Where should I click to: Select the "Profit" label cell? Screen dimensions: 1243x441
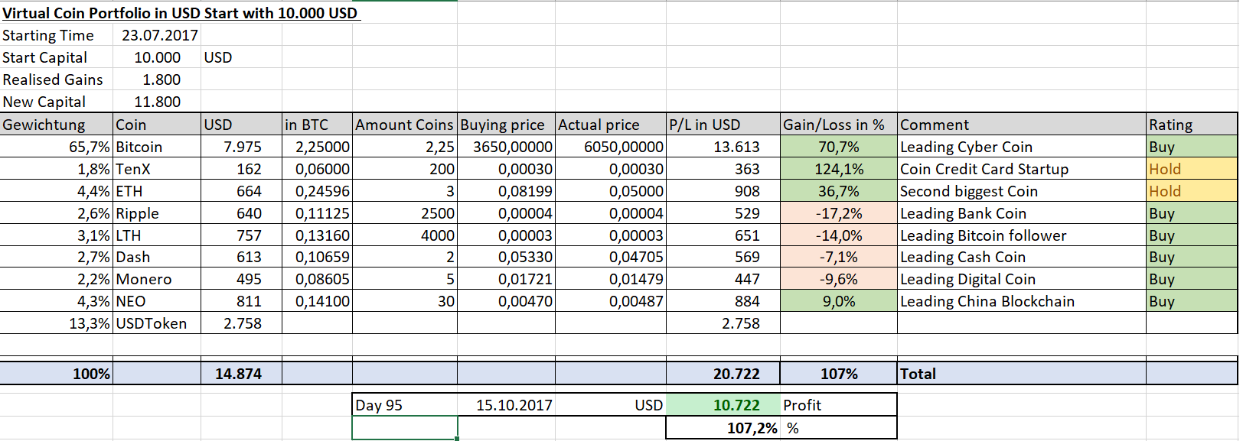pyautogui.click(x=838, y=405)
